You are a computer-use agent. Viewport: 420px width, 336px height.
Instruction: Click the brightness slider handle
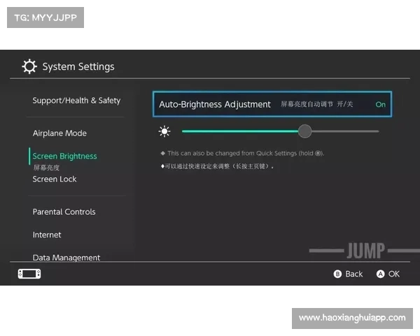pos(304,132)
